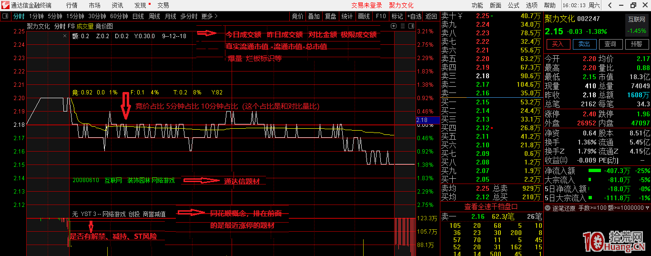
Task: Switch to the 月线 chart tab
Action: coord(171,16)
